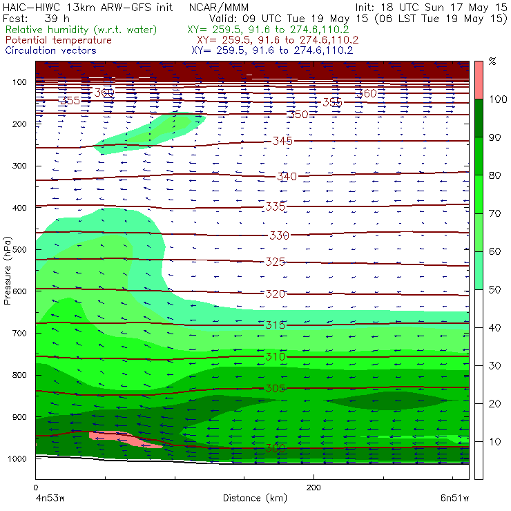
Task: Click the "Relative humidity (w.r.t. water)" legend text
Action: [x=81, y=30]
